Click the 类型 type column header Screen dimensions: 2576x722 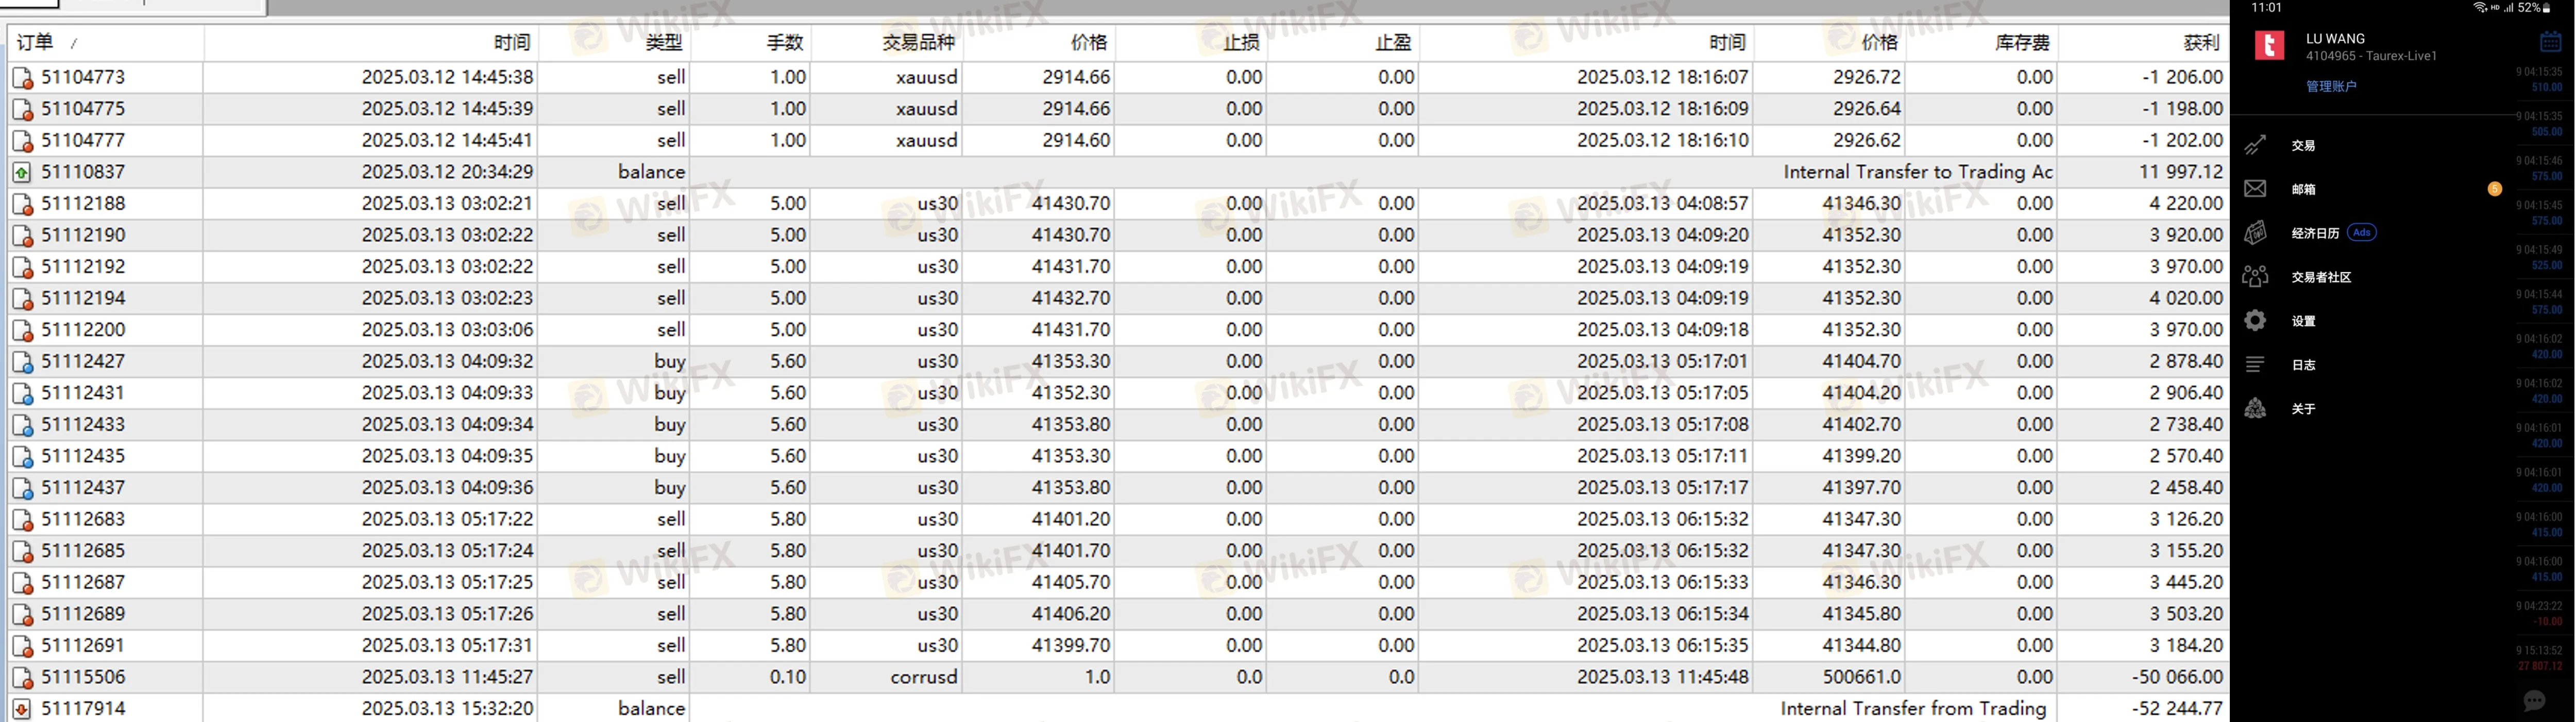(663, 42)
